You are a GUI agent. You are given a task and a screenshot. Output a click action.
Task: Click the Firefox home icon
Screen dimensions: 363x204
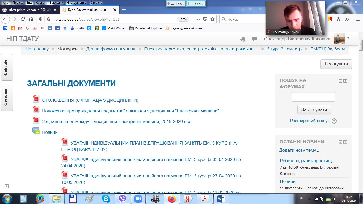coord(31,19)
